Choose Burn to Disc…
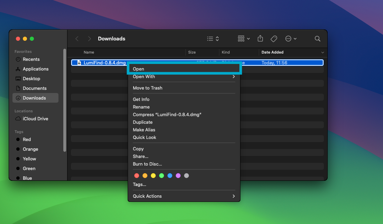383x224 pixels. pyautogui.click(x=184, y=164)
